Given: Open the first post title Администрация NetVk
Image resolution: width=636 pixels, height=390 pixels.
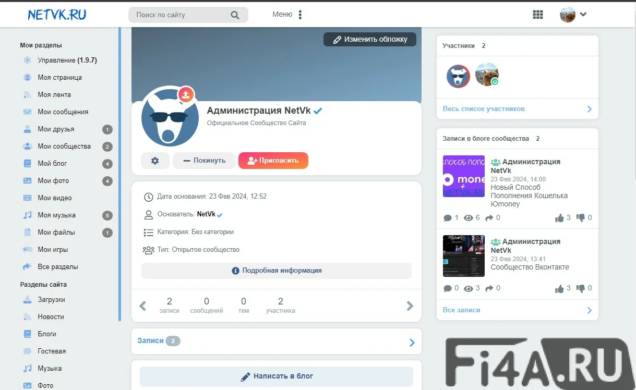Looking at the screenshot, I should [526, 166].
